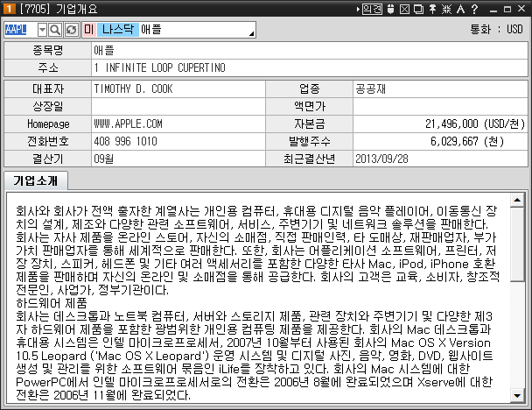
Task: Click the magnifier search stock icon
Action: (55, 30)
